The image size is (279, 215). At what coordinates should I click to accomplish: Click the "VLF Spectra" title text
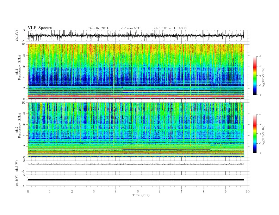(40, 28)
